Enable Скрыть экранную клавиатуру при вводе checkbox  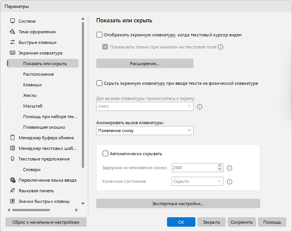tap(99, 83)
